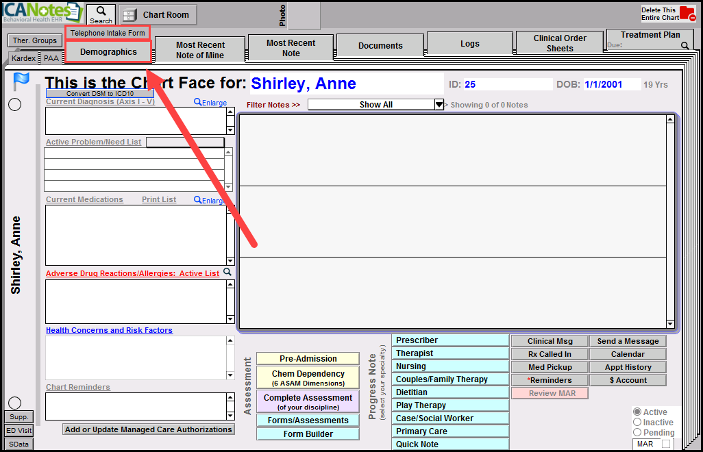The height and width of the screenshot is (452, 703).
Task: Select the Pending status radio button
Action: point(637,433)
